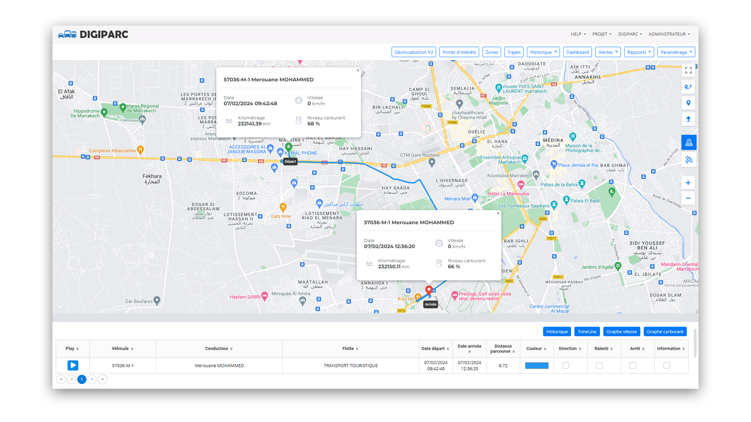Click the red arrival marker on map
This screenshot has height=422, width=751.
[x=429, y=290]
